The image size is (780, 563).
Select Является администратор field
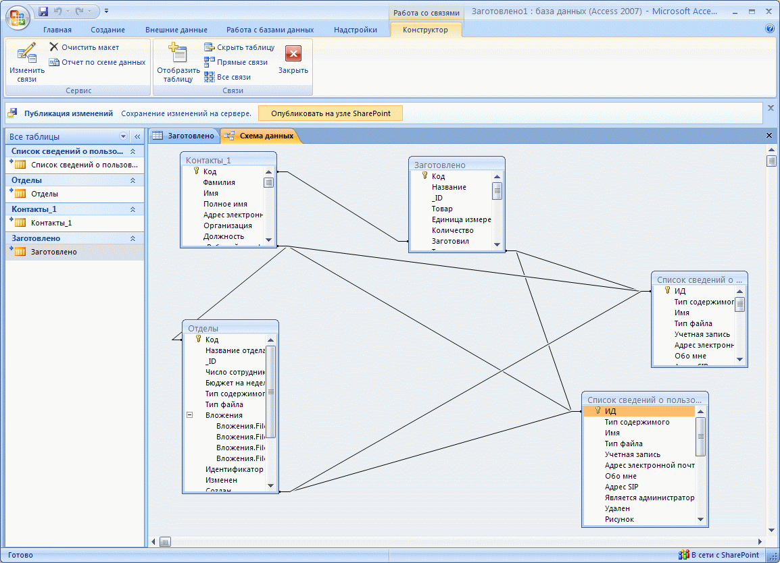pos(649,498)
